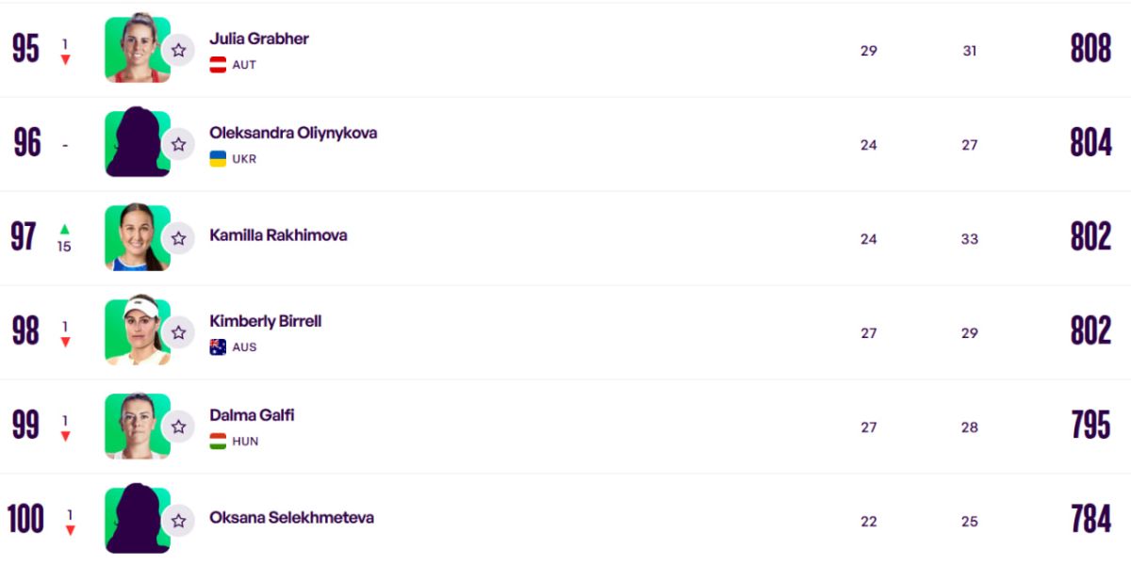Toggle favorite star for Oleksandra Oliynykova
This screenshot has height=564, width=1131.
tap(178, 144)
